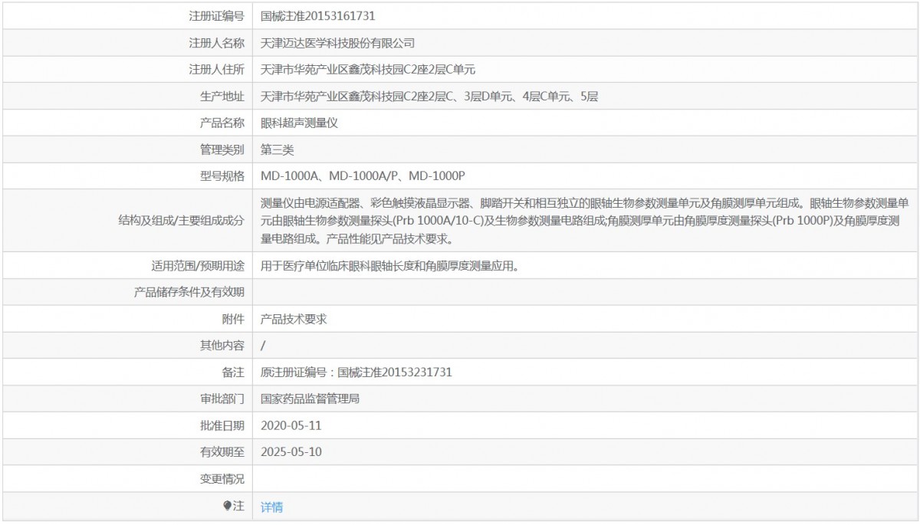
Task: Click the 生产地址 label
Action: pyautogui.click(x=222, y=97)
